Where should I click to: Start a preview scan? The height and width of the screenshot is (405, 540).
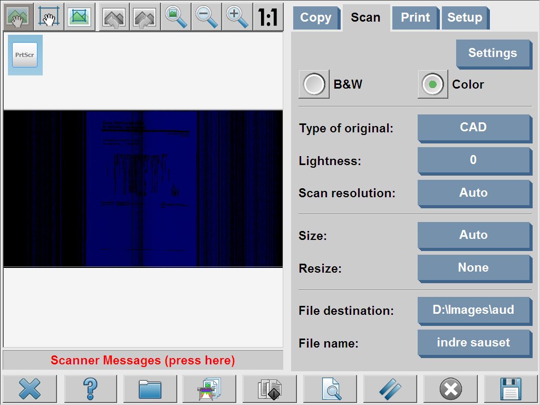330,389
